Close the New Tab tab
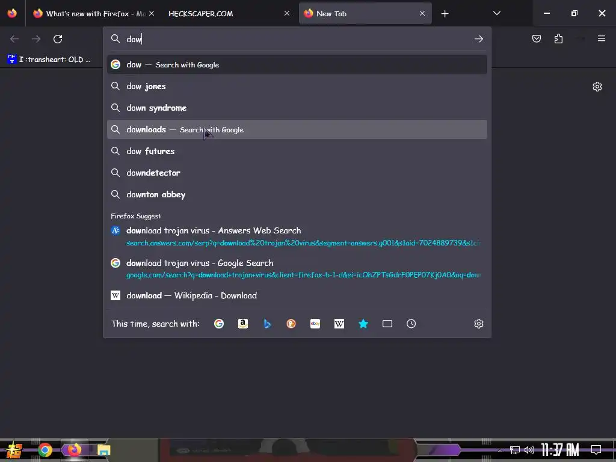Viewport: 616px width, 462px height. (422, 13)
